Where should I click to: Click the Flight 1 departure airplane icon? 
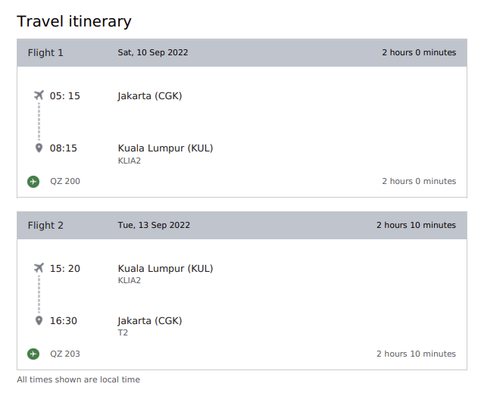point(39,95)
